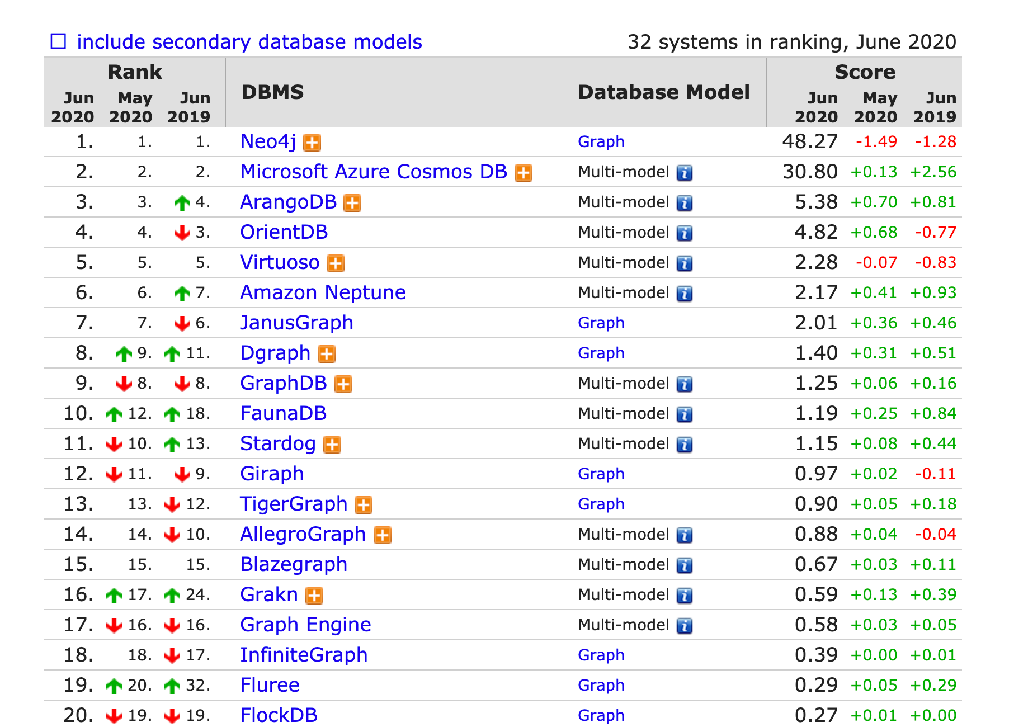1028x727 pixels.
Task: Click the info icon in the Blazegraph row
Action: [x=685, y=565]
